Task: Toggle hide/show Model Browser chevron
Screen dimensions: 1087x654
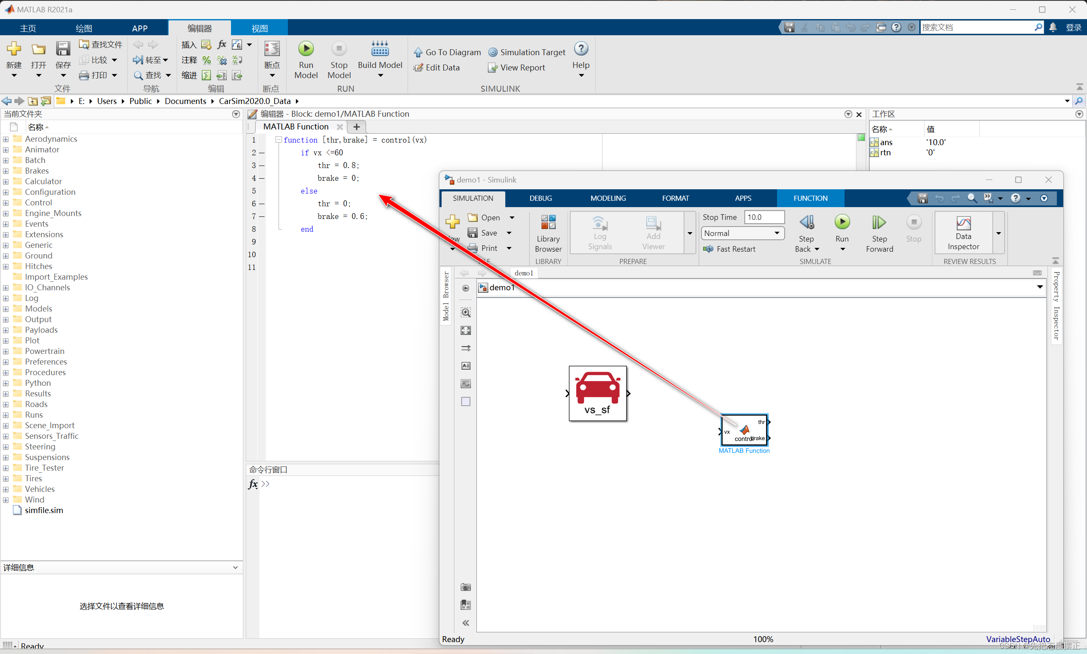Action: 465,623
